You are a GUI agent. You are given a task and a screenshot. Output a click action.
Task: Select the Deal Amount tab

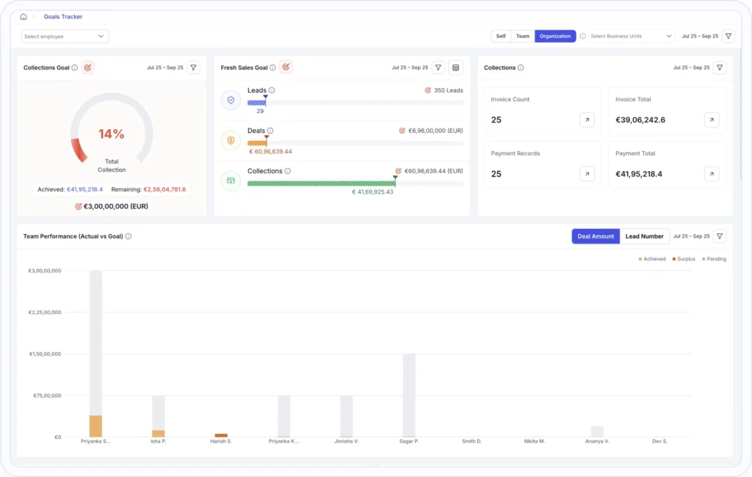(x=596, y=236)
